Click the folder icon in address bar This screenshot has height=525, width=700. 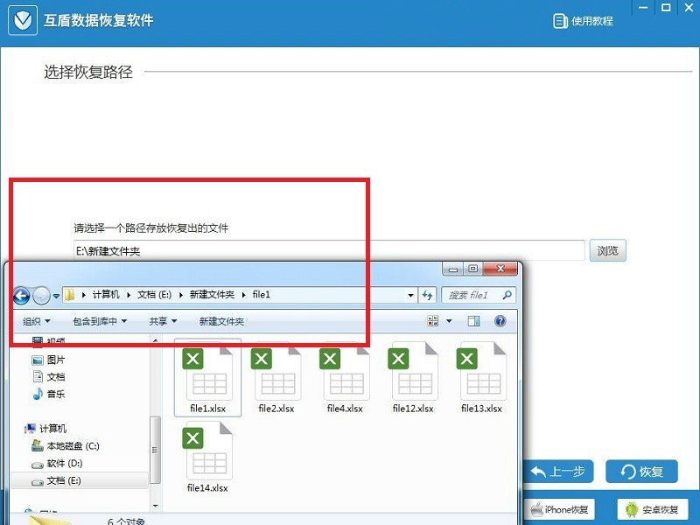point(70,295)
